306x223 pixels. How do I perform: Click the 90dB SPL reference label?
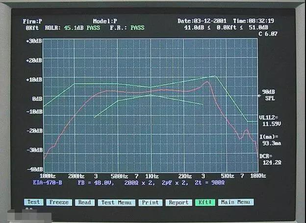(270, 95)
